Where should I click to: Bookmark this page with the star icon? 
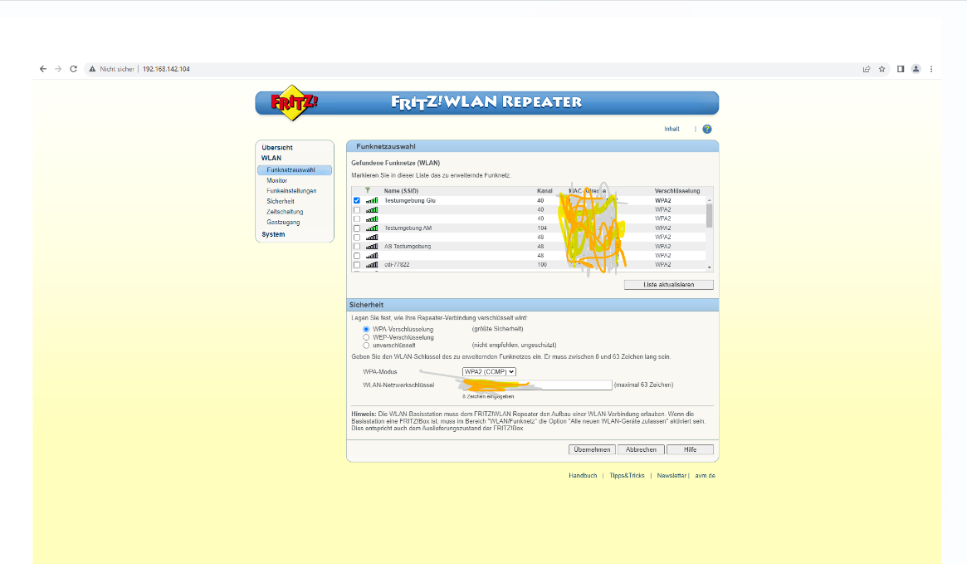[882, 69]
